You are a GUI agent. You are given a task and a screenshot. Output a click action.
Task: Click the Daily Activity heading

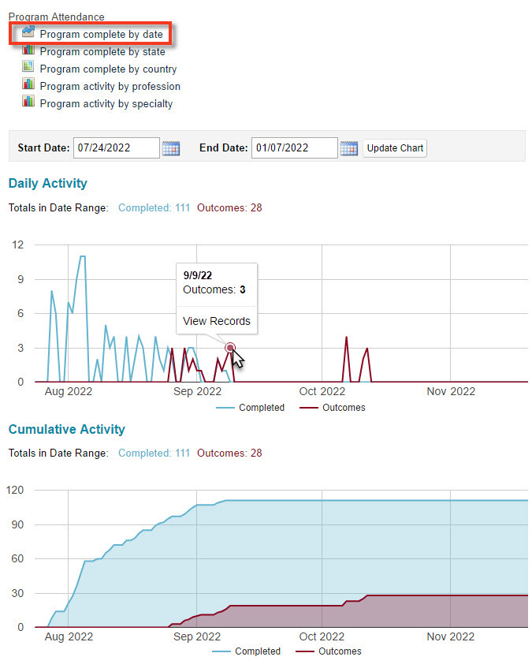47,183
